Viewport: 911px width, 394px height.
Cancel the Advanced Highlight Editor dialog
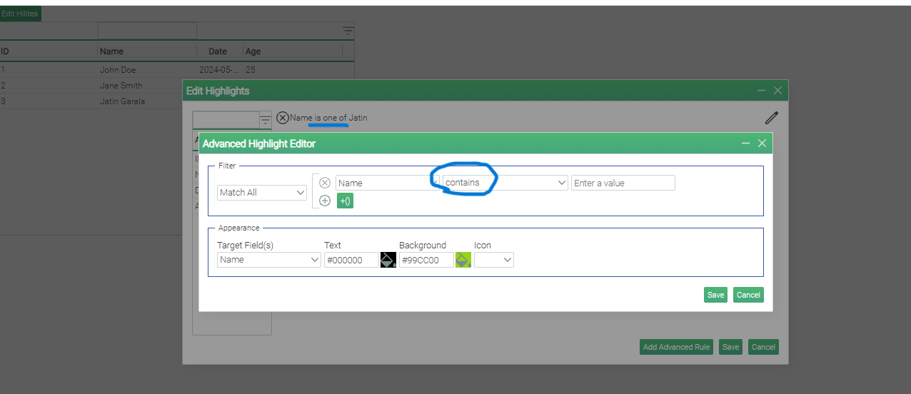(748, 295)
